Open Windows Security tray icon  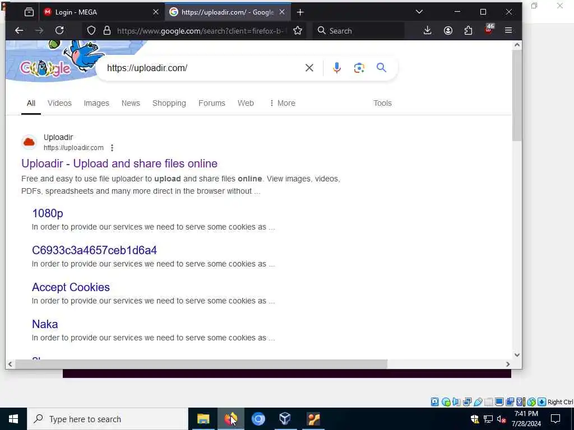tap(475, 419)
